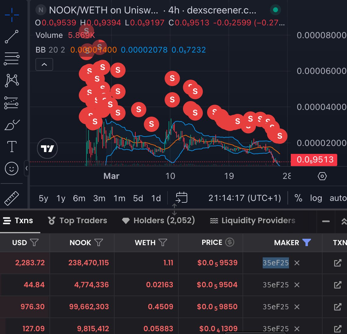
Task: Open the Top Traders tab
Action: pyautogui.click(x=78, y=220)
